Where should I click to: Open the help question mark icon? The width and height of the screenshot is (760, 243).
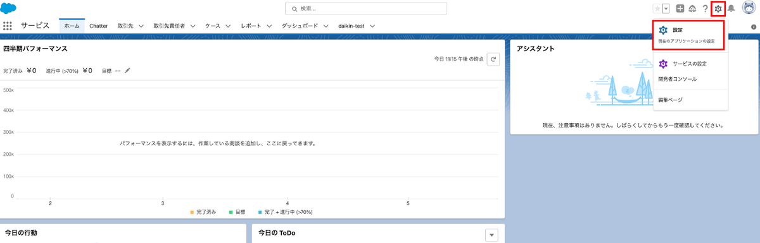(706, 8)
